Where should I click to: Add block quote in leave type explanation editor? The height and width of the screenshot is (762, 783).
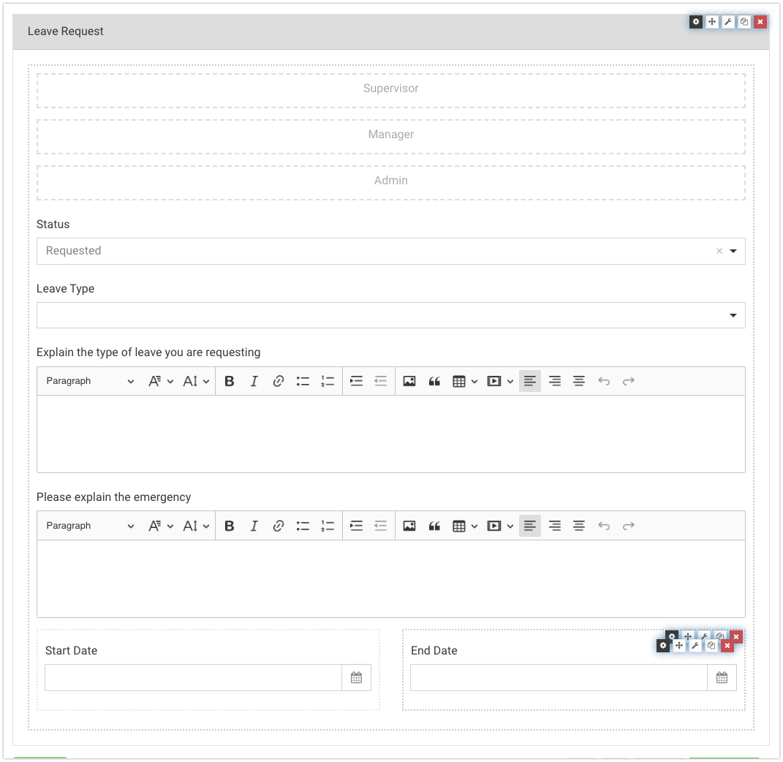point(434,381)
